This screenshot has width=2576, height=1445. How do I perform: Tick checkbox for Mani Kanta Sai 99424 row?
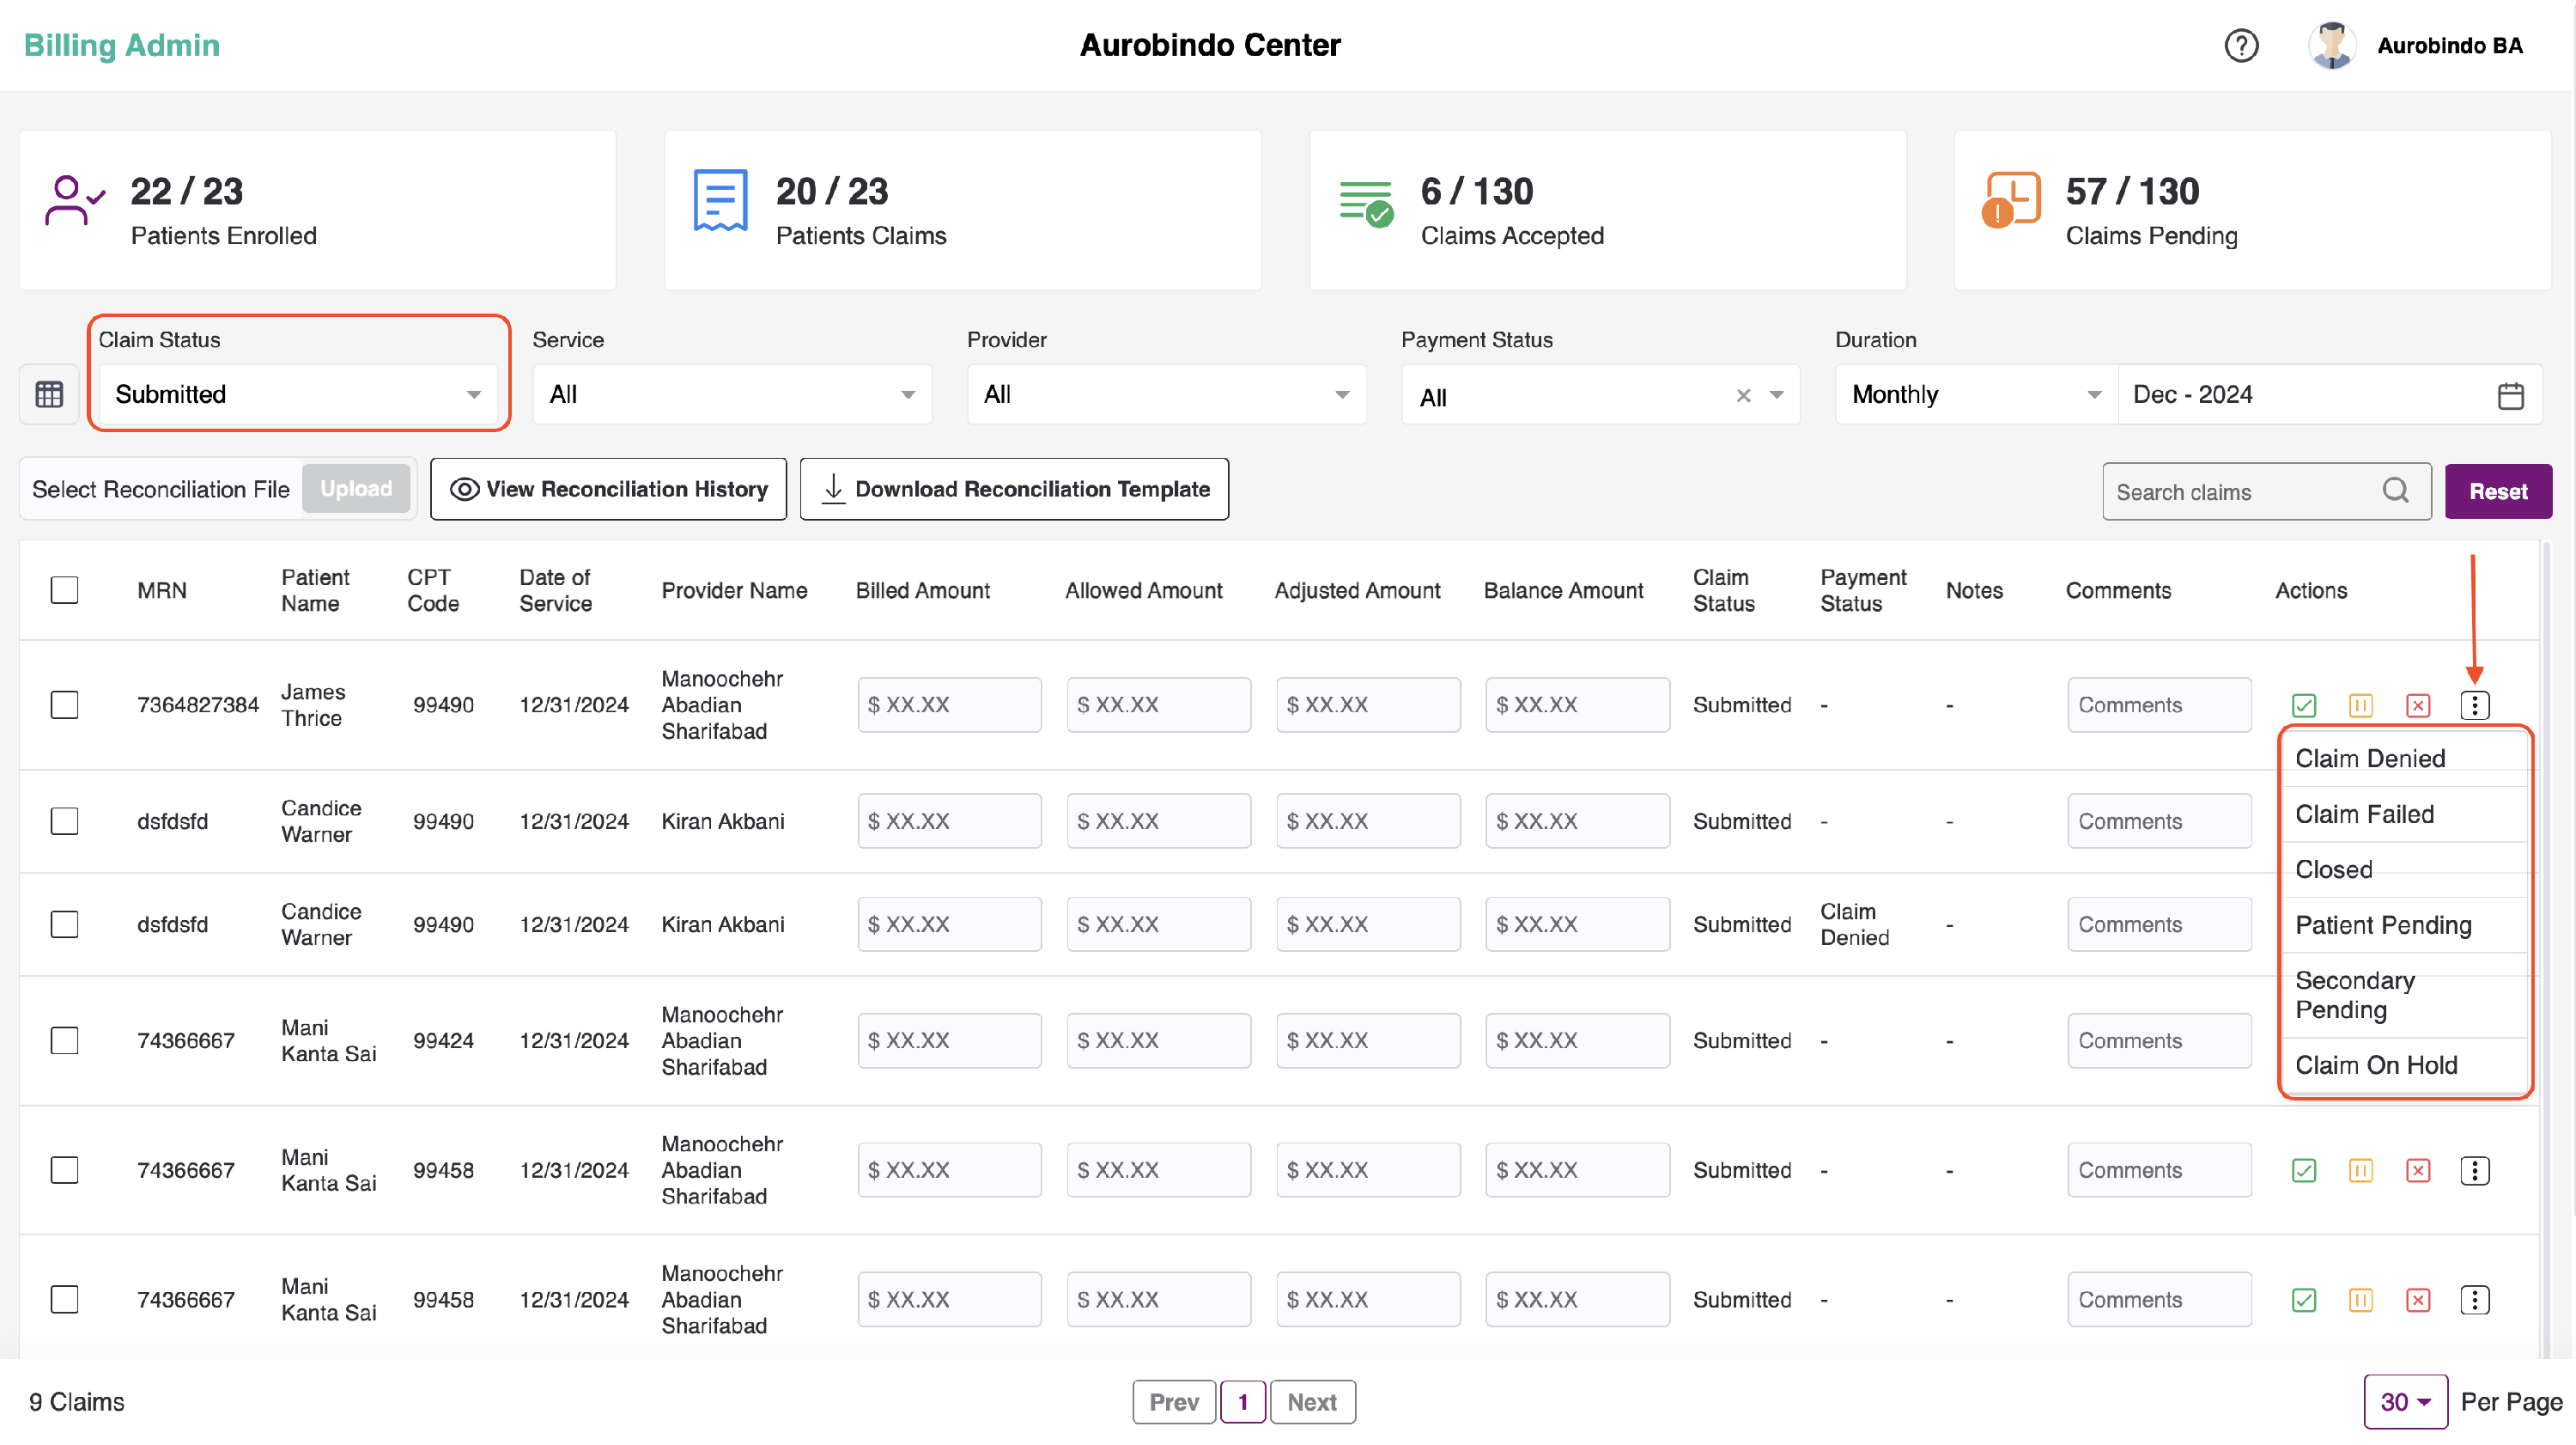(65, 1040)
